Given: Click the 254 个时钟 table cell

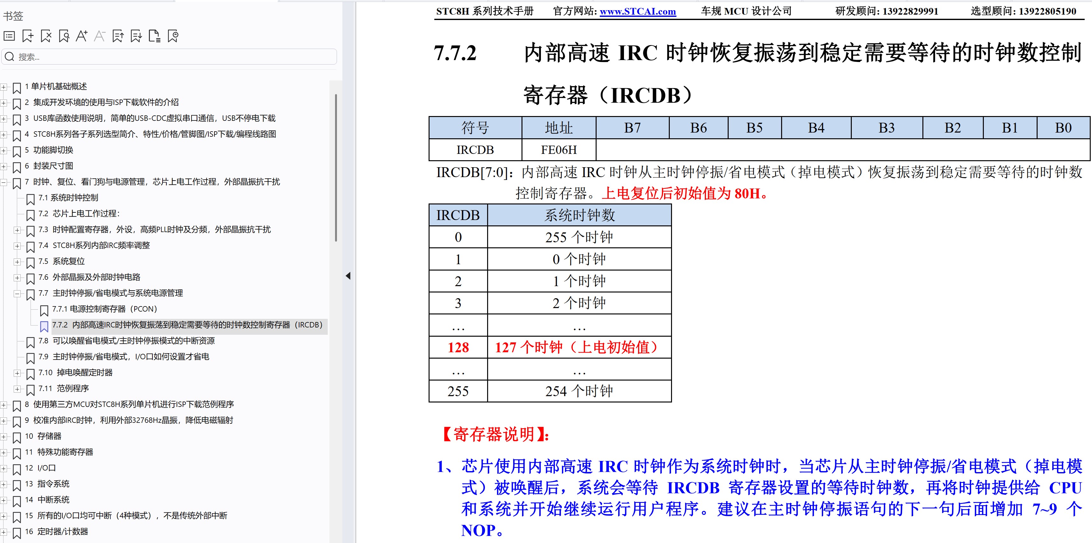Looking at the screenshot, I should click(x=579, y=391).
